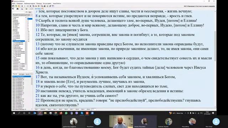The width and height of the screenshot is (228, 128).
Task: Show hidden system tray icons chevron
Action: [185, 113]
